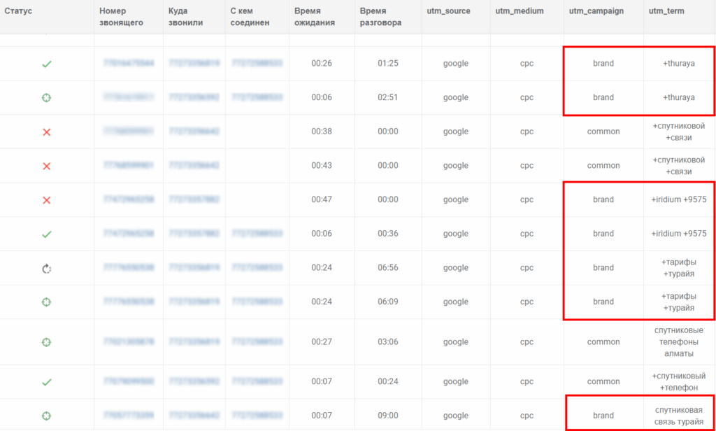Click the target status icon for the 06:09 call

pyautogui.click(x=47, y=302)
